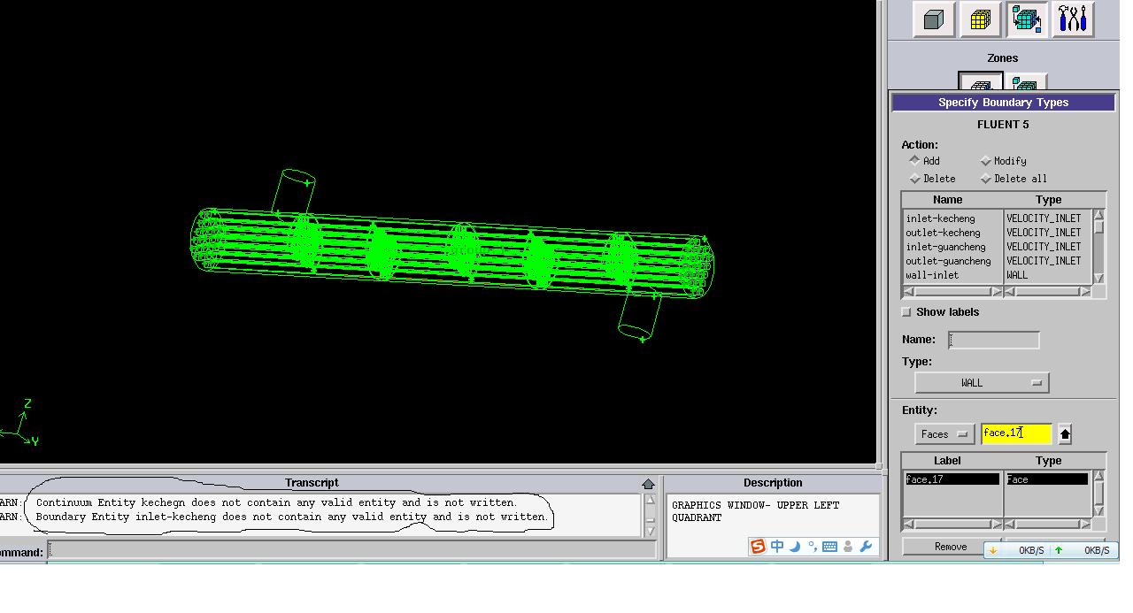1133x613 pixels.
Task: Click inside the Command input field
Action: (x=351, y=551)
